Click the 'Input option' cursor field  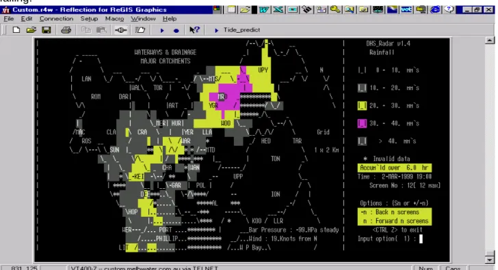(421, 239)
